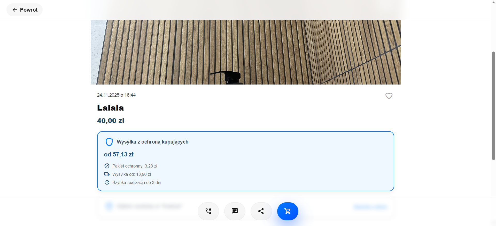Click the Powrót back button
Viewport: 496px width, 226px height.
tap(25, 10)
